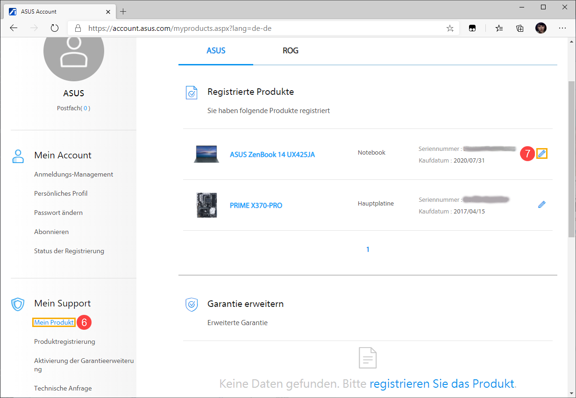Click the Mein Support shield icon
This screenshot has height=398, width=576.
tap(18, 305)
